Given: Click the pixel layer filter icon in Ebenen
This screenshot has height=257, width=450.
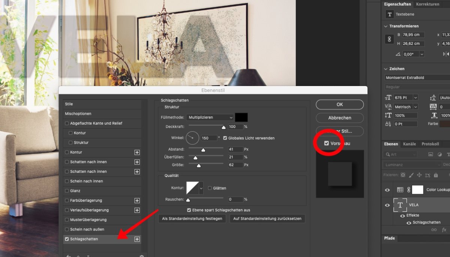Looking at the screenshot, I should pyautogui.click(x=430, y=154).
